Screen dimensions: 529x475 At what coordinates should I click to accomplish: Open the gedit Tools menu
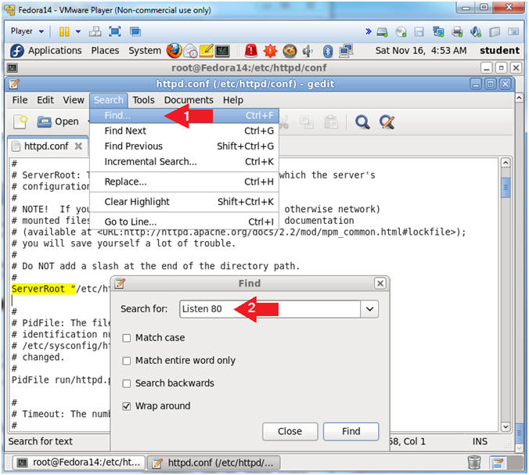coord(143,100)
